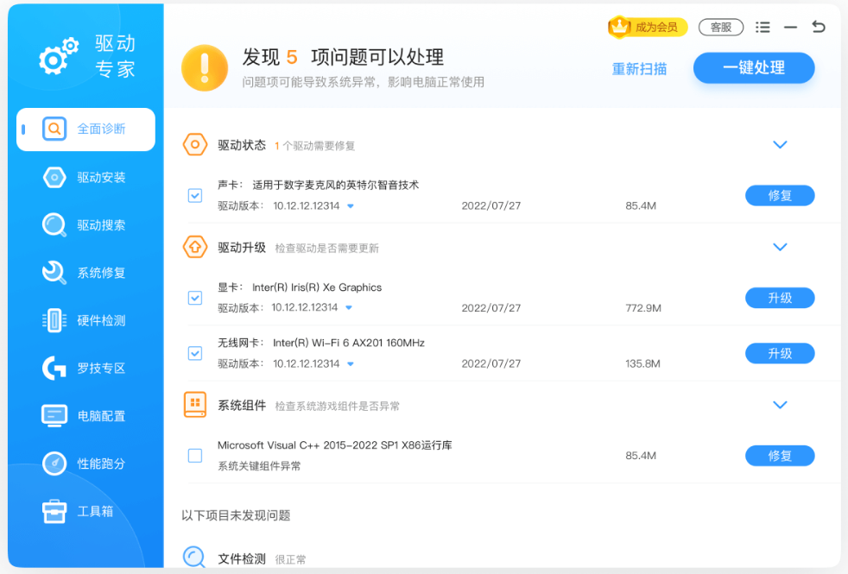Click the 文件检测 row label
The width and height of the screenshot is (848, 574).
pyautogui.click(x=242, y=558)
